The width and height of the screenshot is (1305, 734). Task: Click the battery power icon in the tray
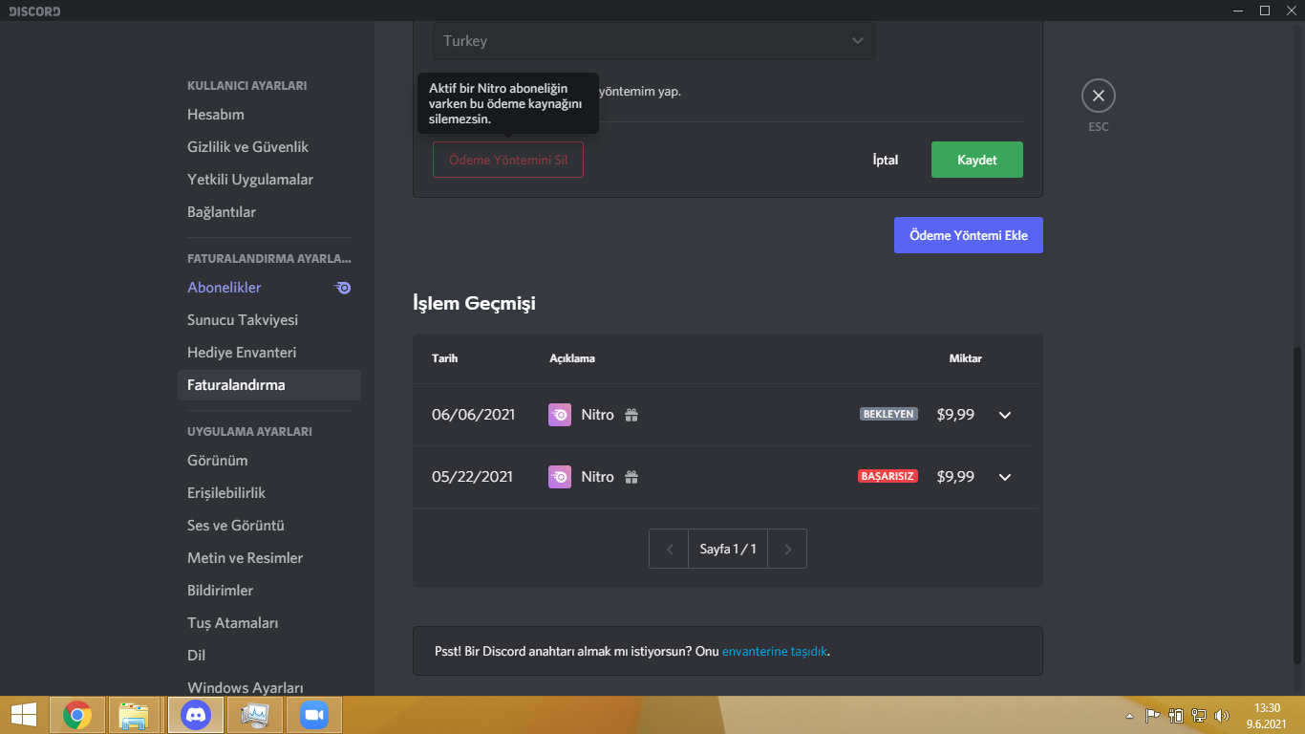tap(1176, 715)
